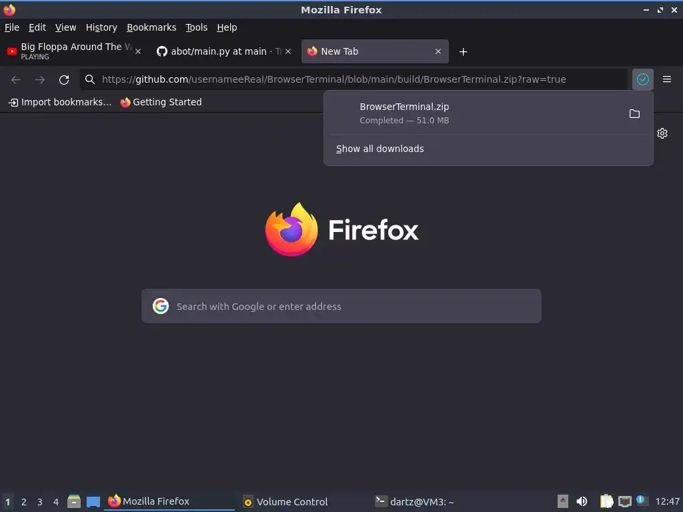683x512 pixels.
Task: Select the New Tab tab
Action: click(375, 51)
